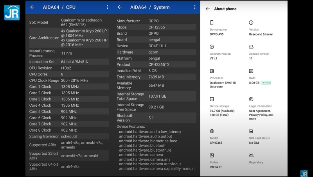This screenshot has height=177, width=313.
Task: Select the Supported 64-bit ABIs arm64-v8a value
Action: [70, 166]
